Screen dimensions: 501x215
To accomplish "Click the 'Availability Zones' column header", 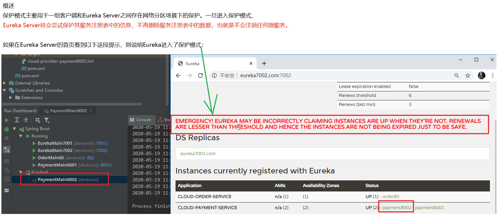I will point(321,186).
